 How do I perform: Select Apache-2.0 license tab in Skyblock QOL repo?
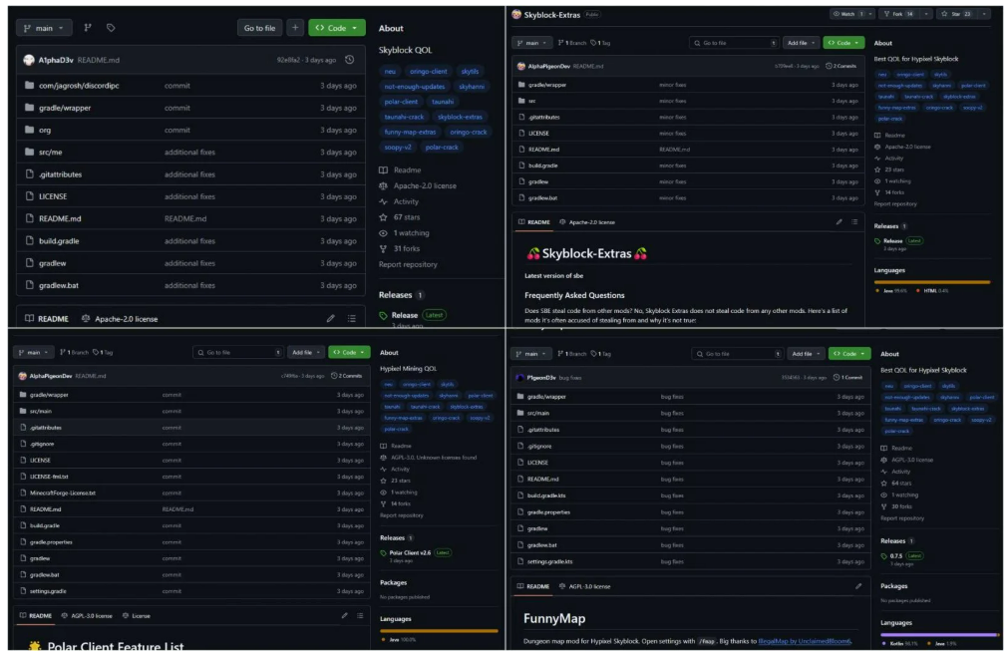coord(120,319)
